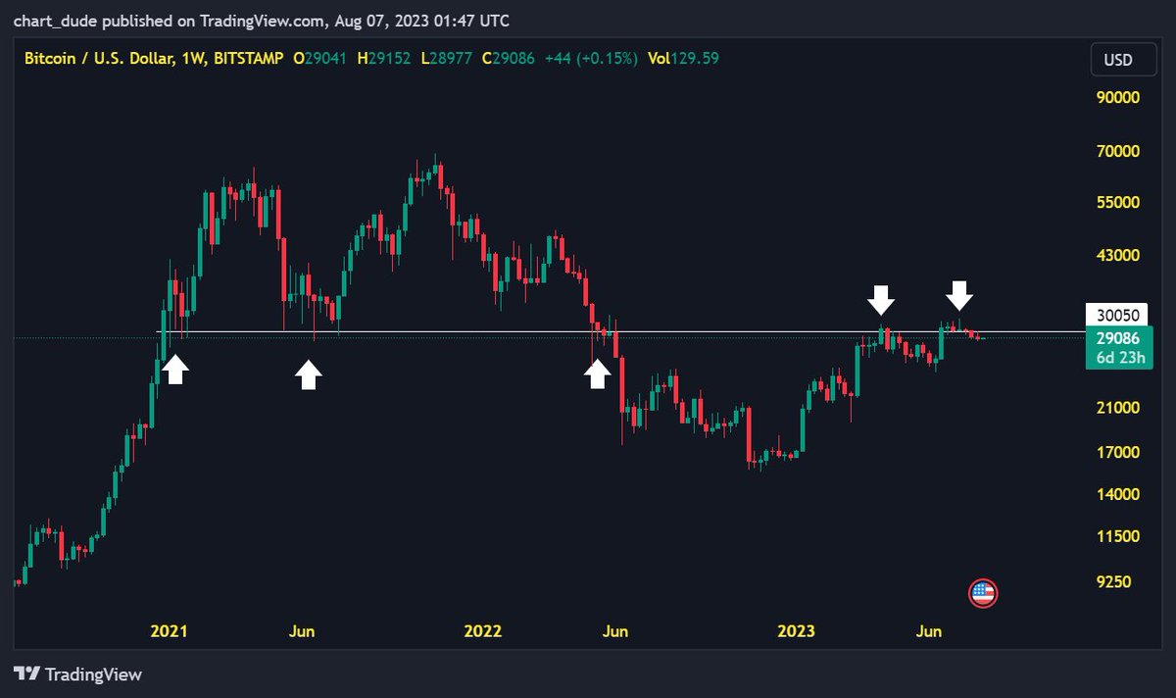This screenshot has width=1176, height=698.
Task: Click the 14000 price scale label
Action: (1118, 494)
